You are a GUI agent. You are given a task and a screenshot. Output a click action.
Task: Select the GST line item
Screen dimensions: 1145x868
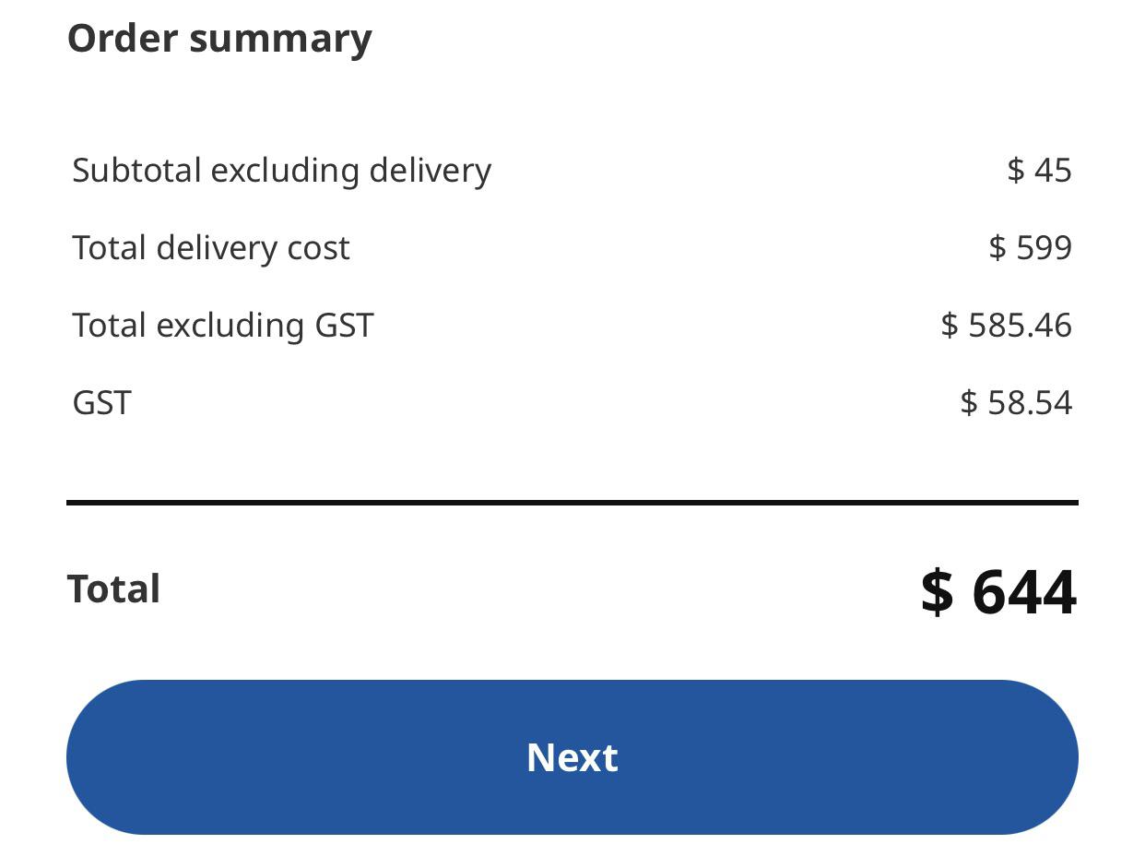pos(101,402)
